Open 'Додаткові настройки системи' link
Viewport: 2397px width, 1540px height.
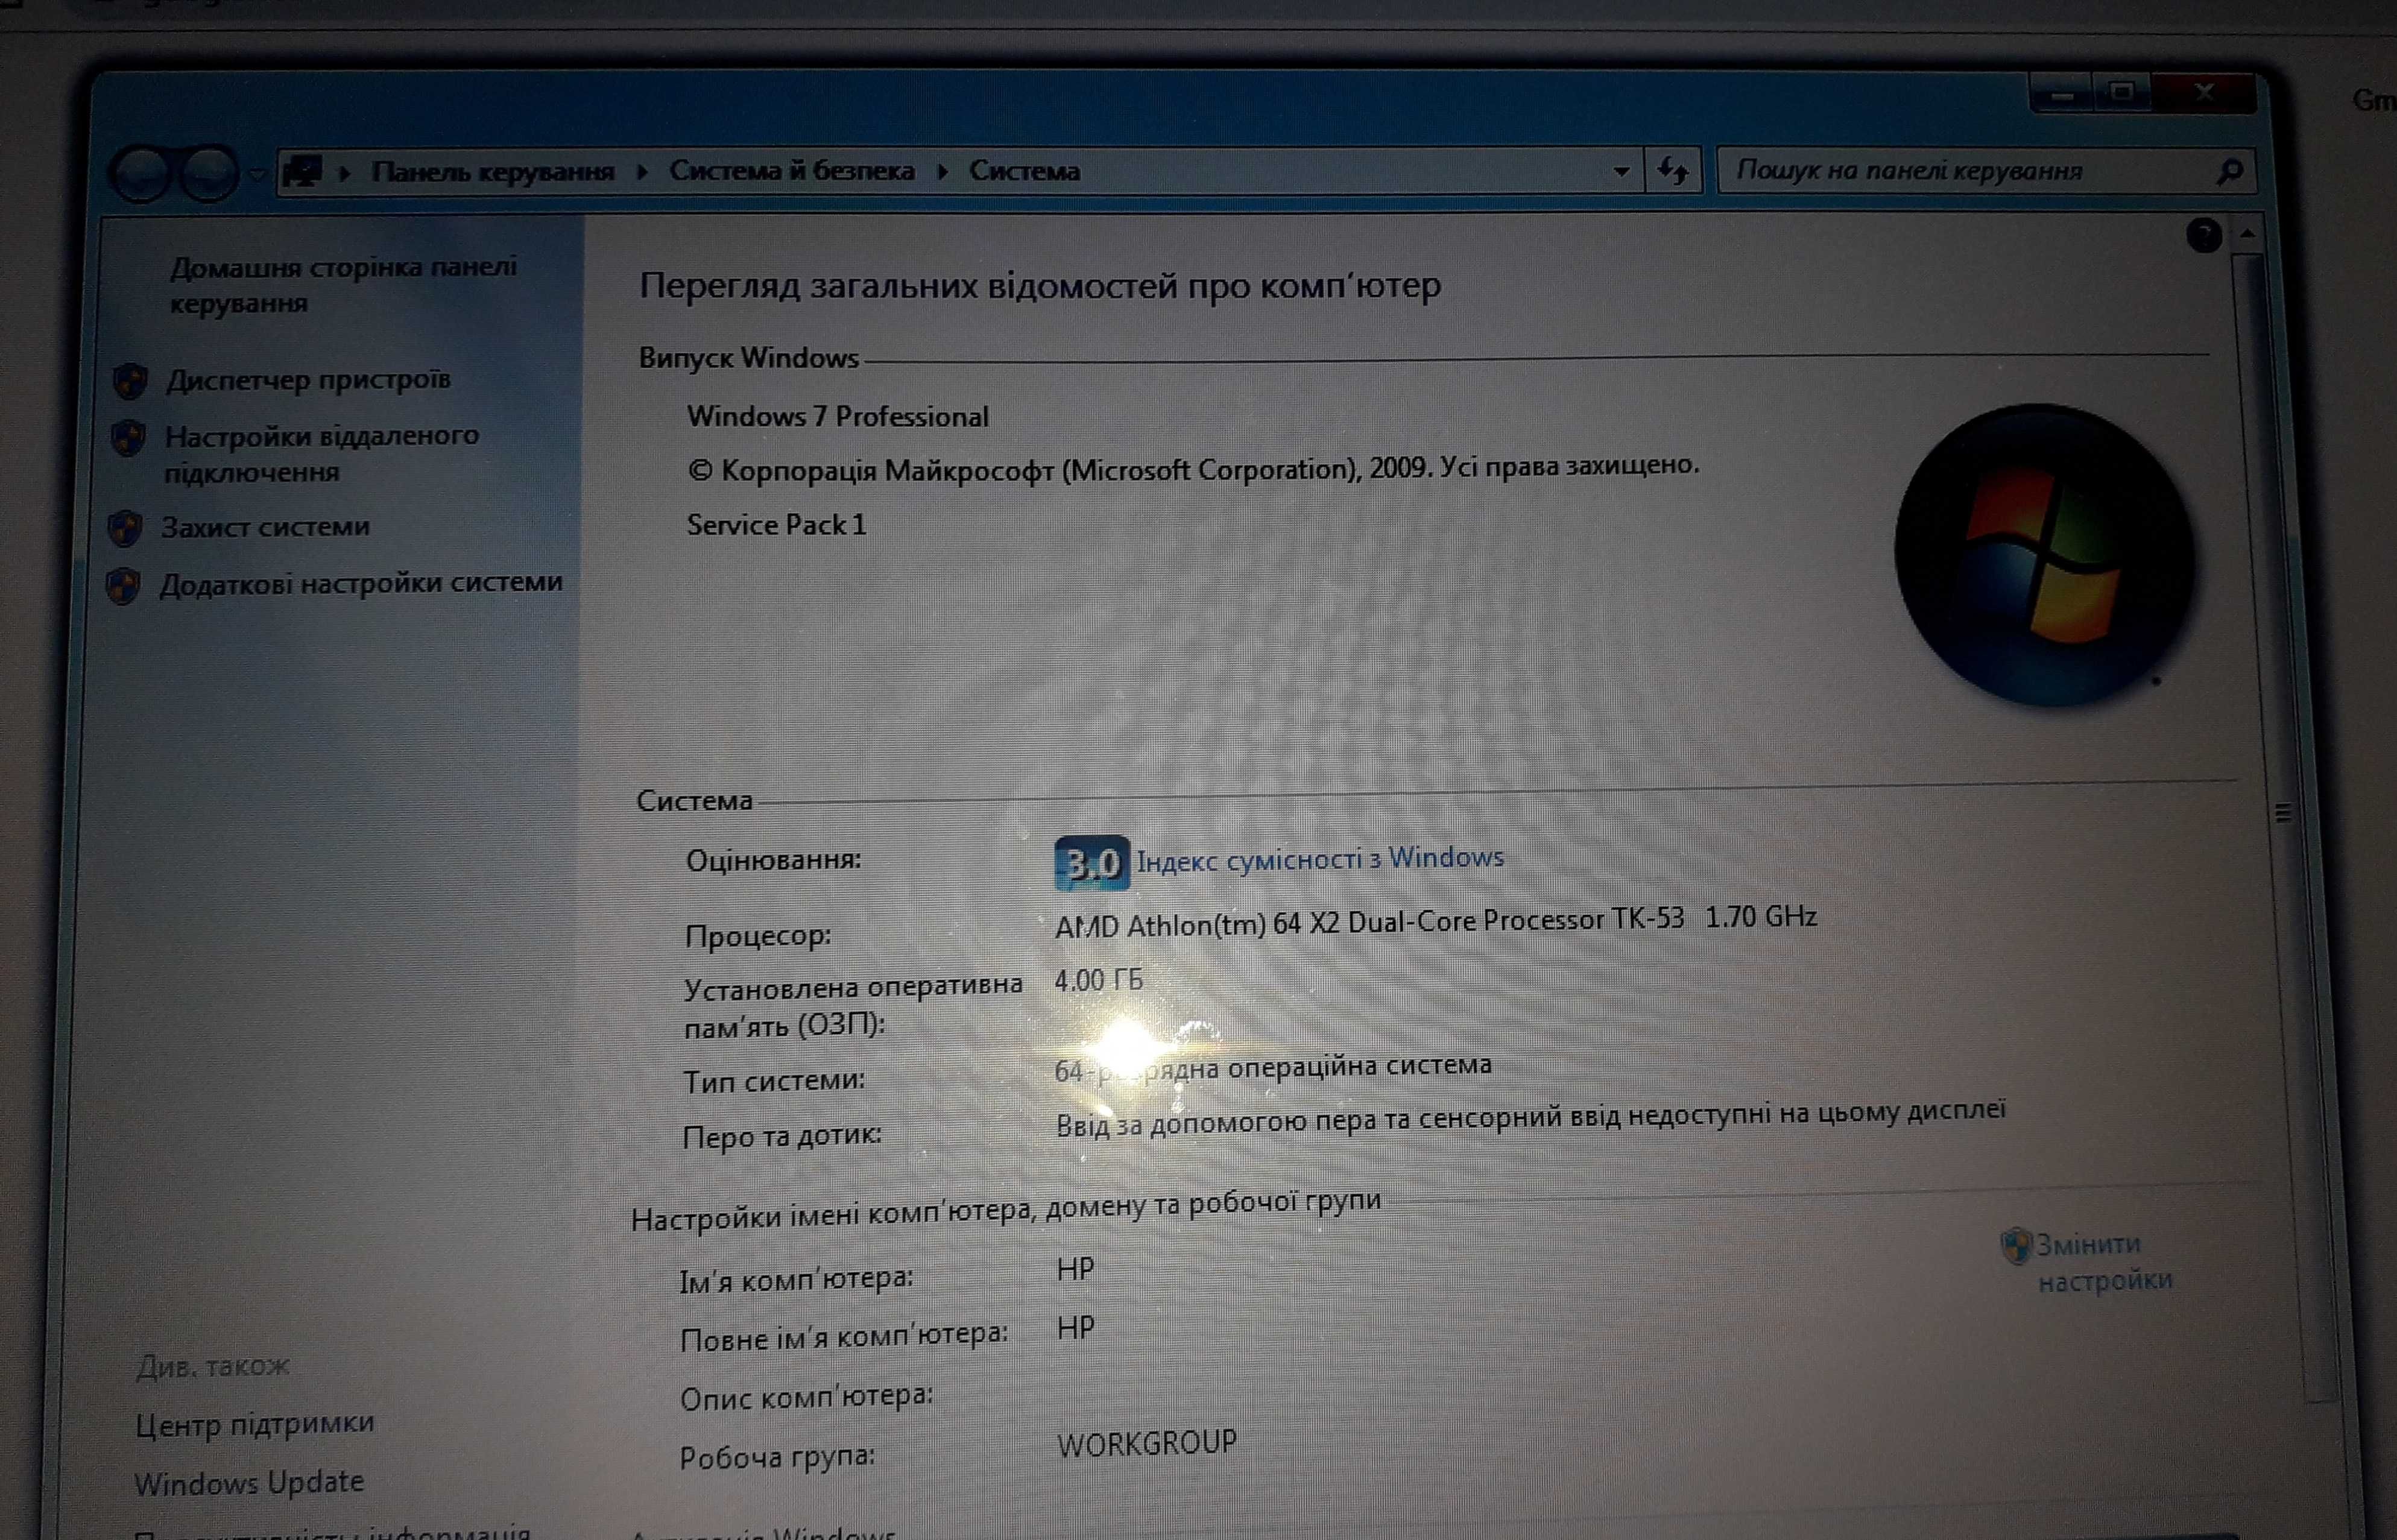click(361, 583)
